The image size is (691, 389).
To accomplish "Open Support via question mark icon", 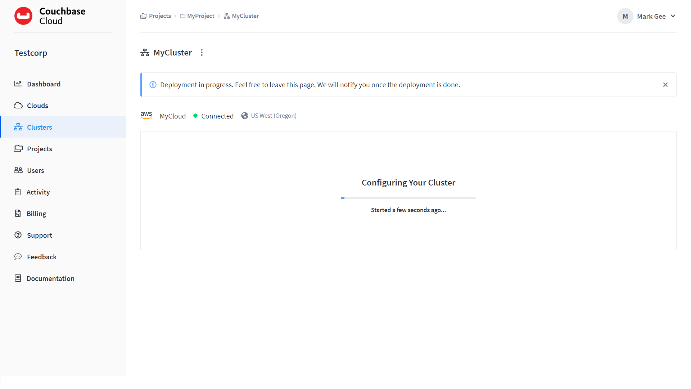I will coord(18,235).
